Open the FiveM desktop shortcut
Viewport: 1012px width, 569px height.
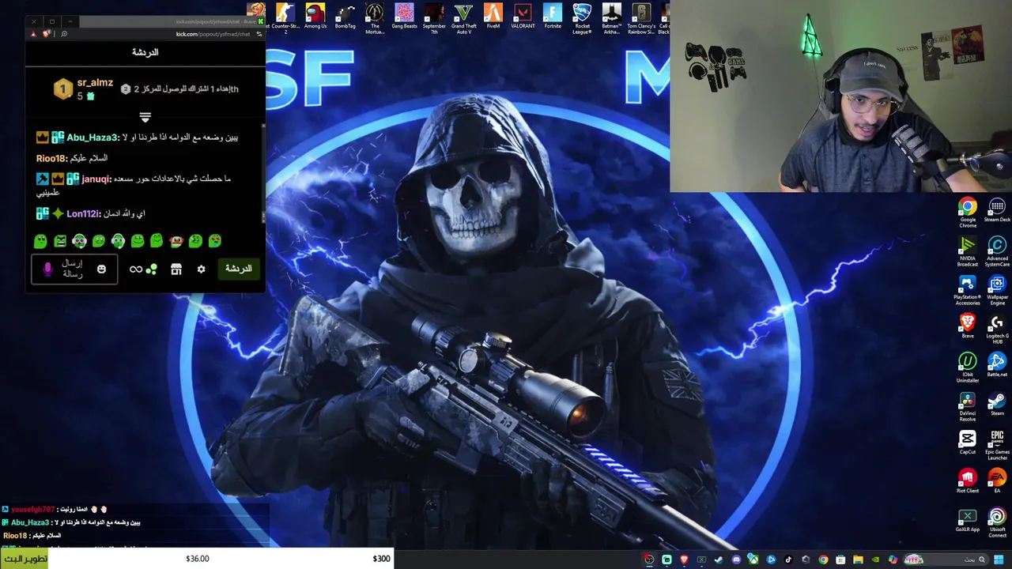tap(493, 17)
